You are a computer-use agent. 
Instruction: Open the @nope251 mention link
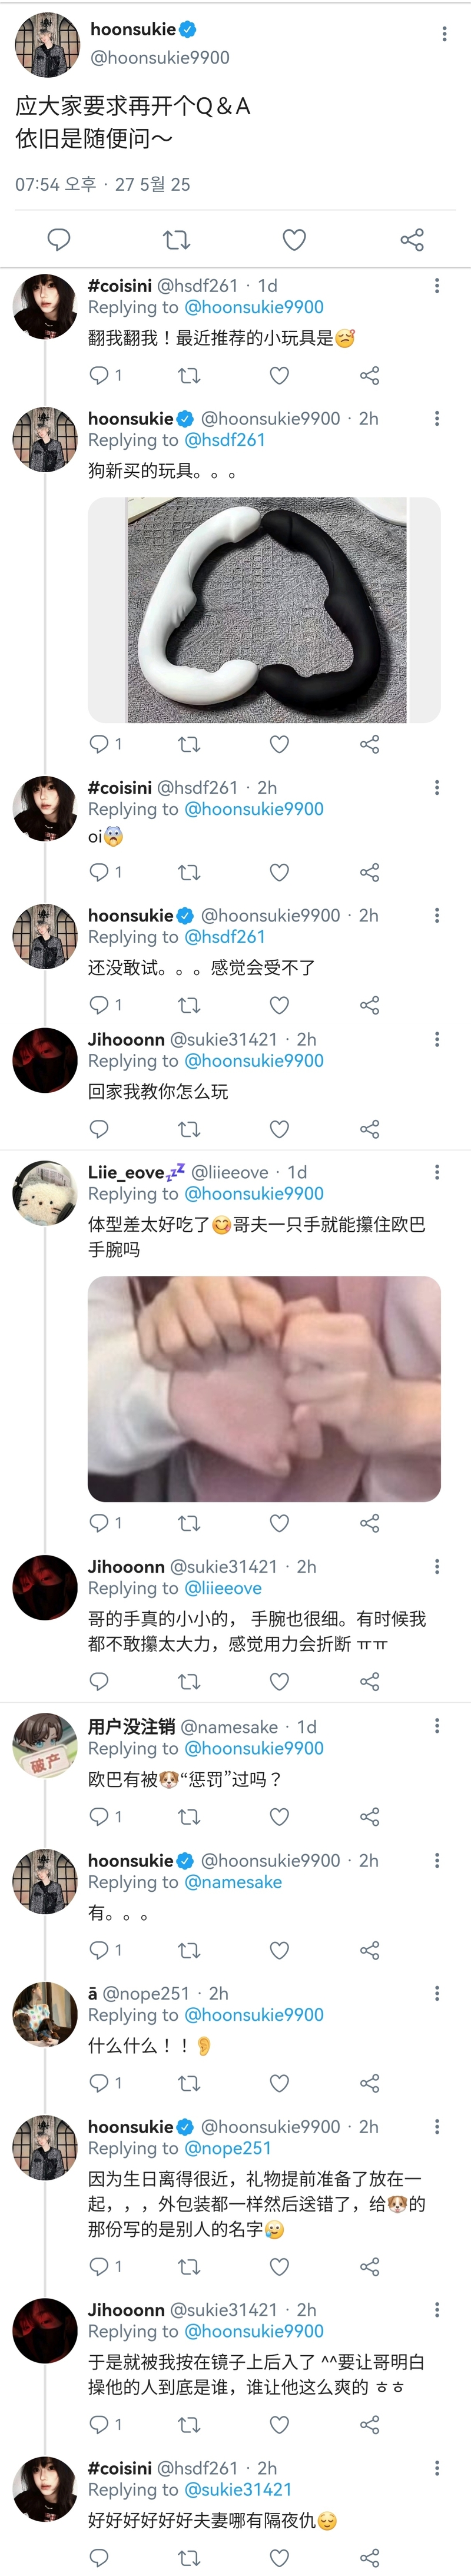point(228,2148)
